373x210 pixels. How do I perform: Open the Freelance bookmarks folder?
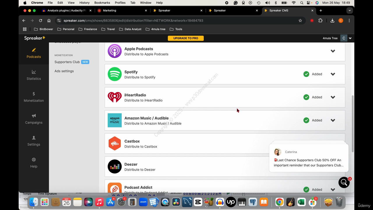[x=88, y=29]
